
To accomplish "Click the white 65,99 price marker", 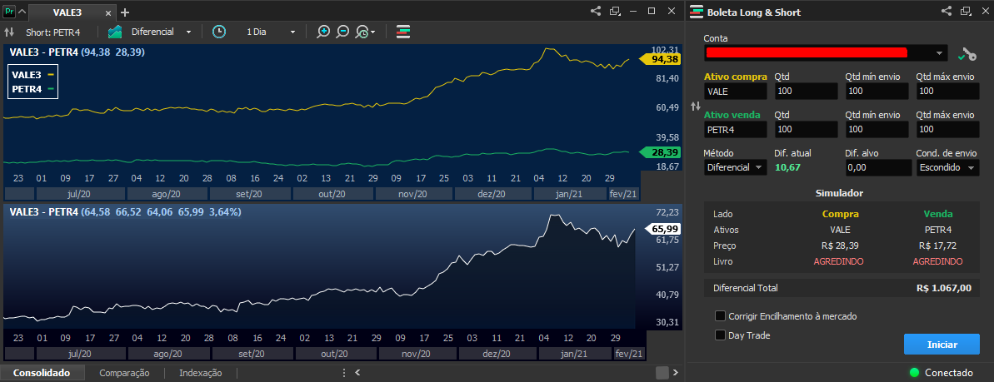I will pos(662,229).
